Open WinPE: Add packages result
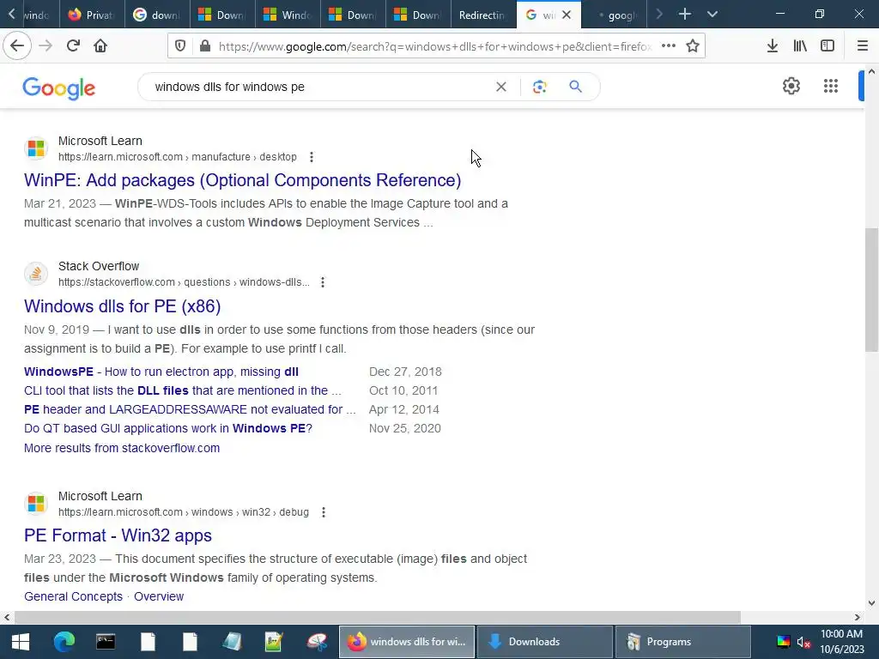The width and height of the screenshot is (879, 659). pos(242,180)
